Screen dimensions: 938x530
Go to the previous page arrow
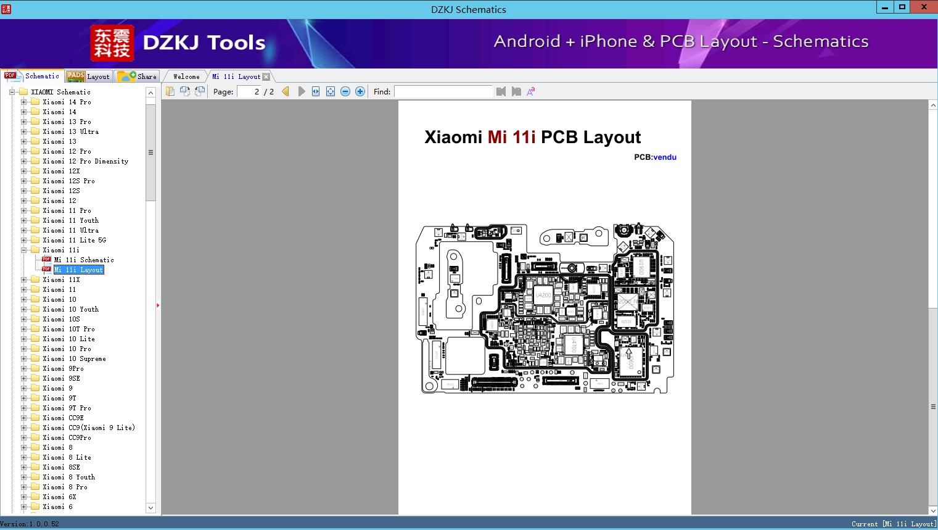click(286, 91)
